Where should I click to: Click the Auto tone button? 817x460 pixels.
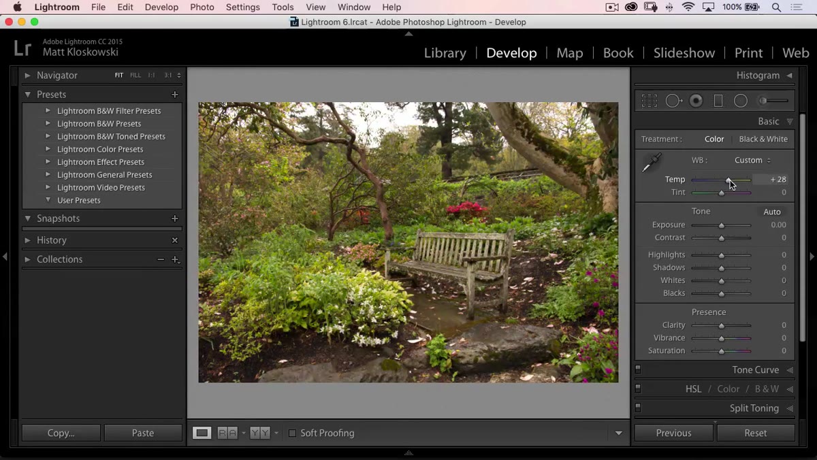pos(772,212)
